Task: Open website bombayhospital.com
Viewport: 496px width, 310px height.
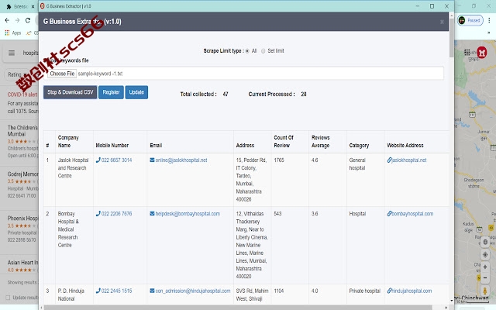Action: point(412,214)
